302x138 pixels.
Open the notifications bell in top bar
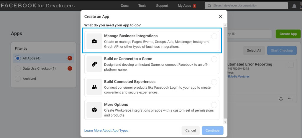coord(294,6)
